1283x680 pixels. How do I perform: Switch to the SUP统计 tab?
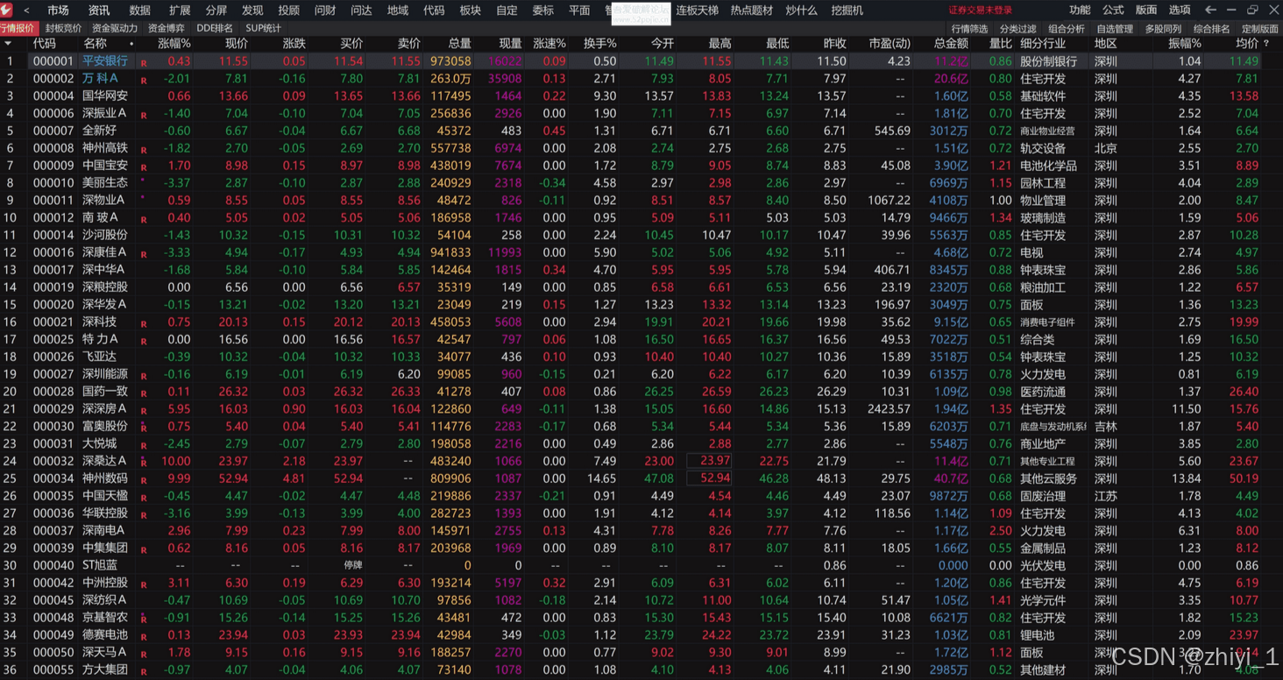click(263, 28)
